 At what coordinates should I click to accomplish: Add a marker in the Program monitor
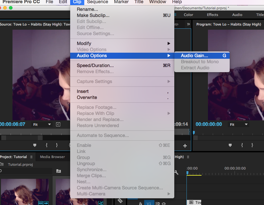[x=230, y=145]
